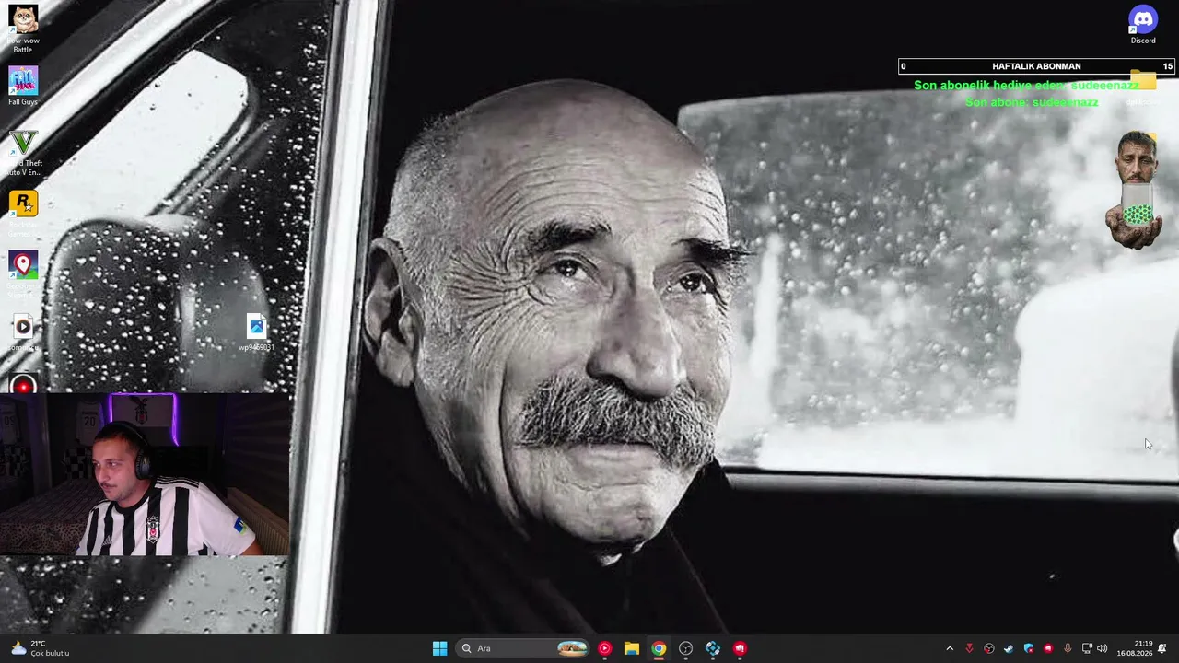Open the Bow-wow Battle desktop shortcut
Screen dimensions: 1179x663
click(x=23, y=28)
